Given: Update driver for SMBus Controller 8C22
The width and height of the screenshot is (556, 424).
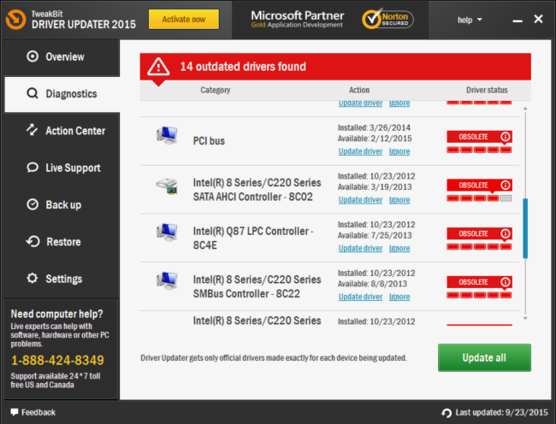Looking at the screenshot, I should point(360,297).
